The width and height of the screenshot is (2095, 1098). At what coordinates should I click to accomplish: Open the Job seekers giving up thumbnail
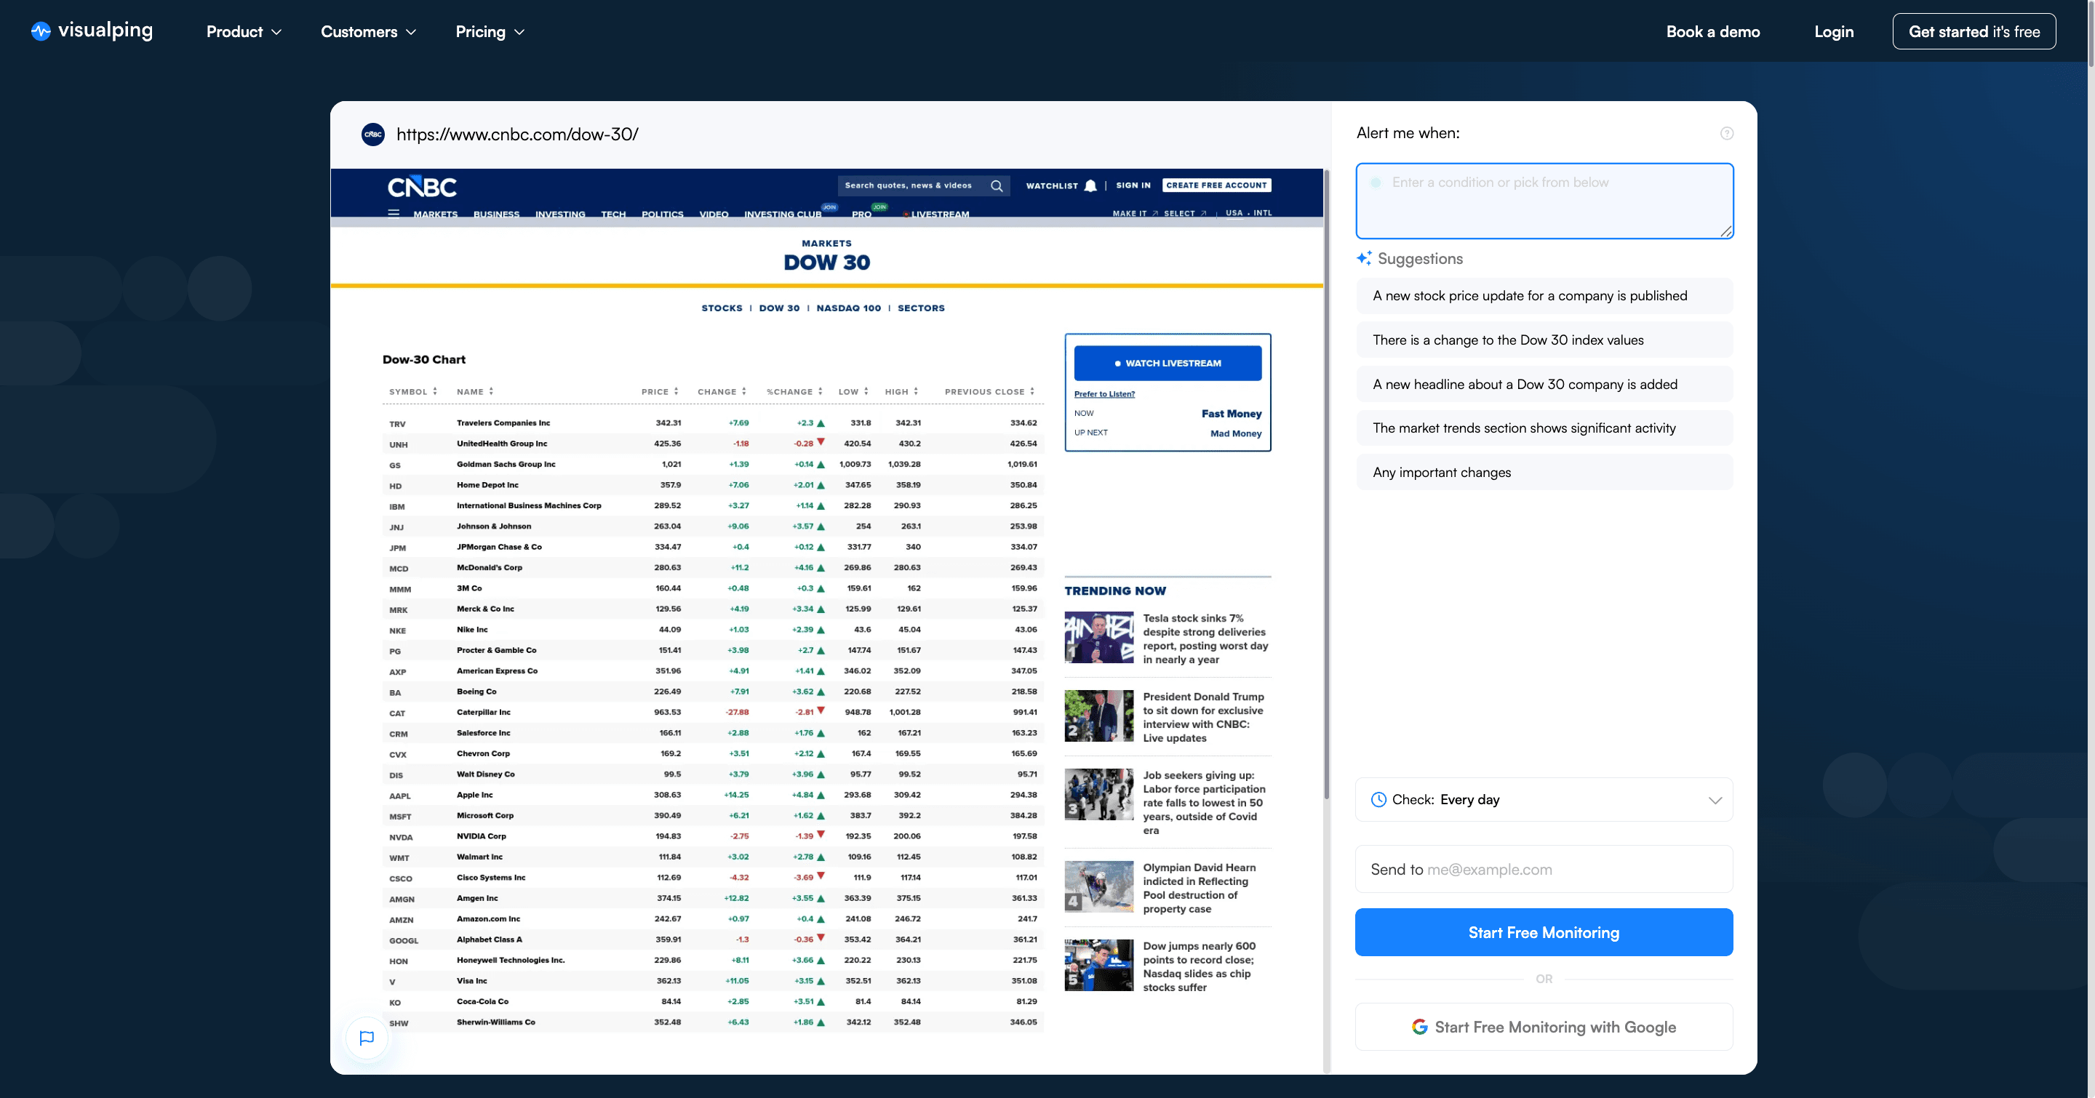click(x=1098, y=795)
